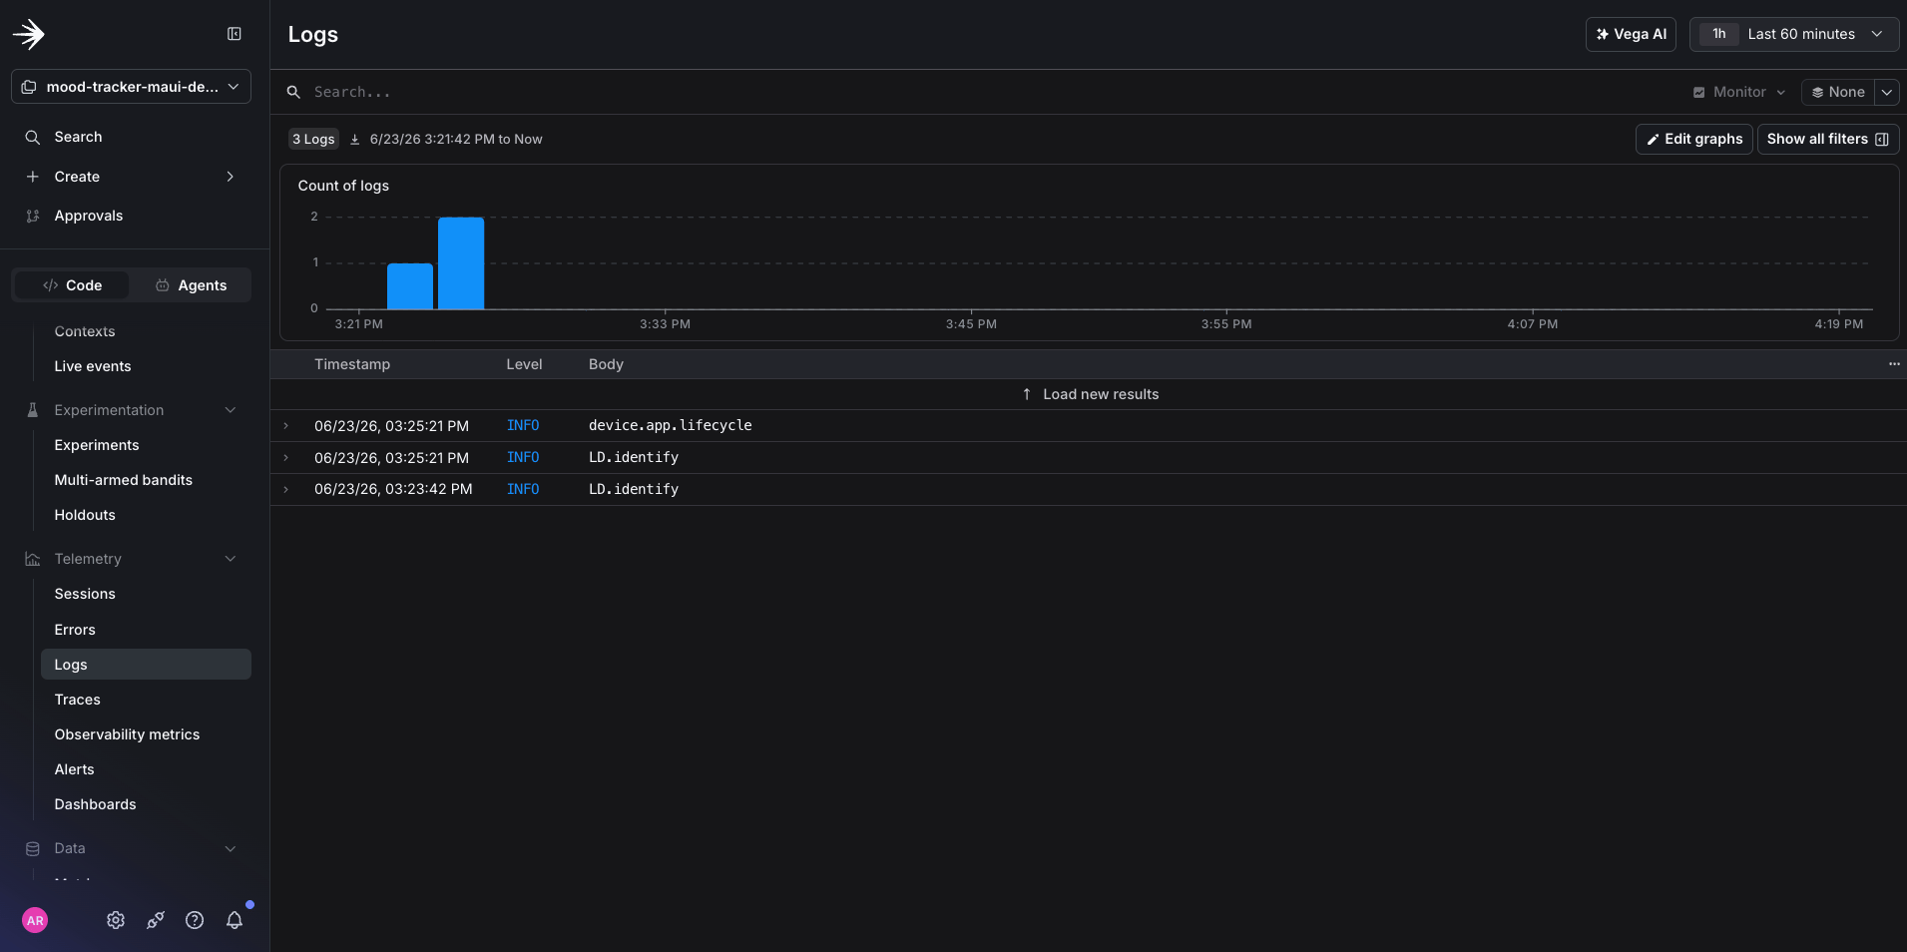This screenshot has width=1907, height=952.
Task: Collapse the Experimentation section
Action: 231,410
